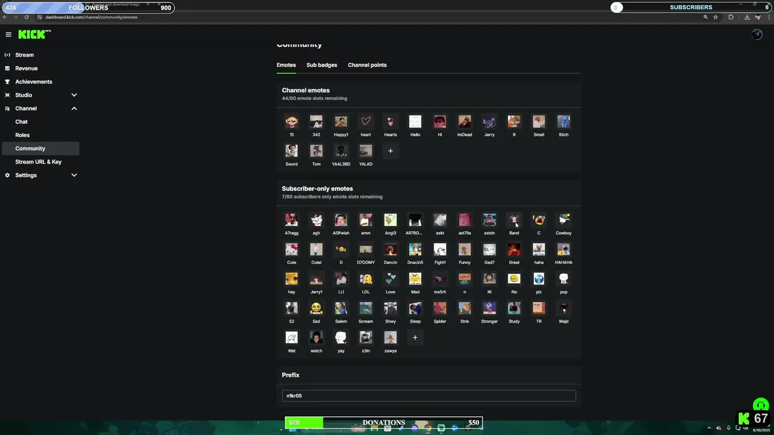This screenshot has width=774, height=435.
Task: Switch to the Sub badges tab
Action: (x=322, y=65)
